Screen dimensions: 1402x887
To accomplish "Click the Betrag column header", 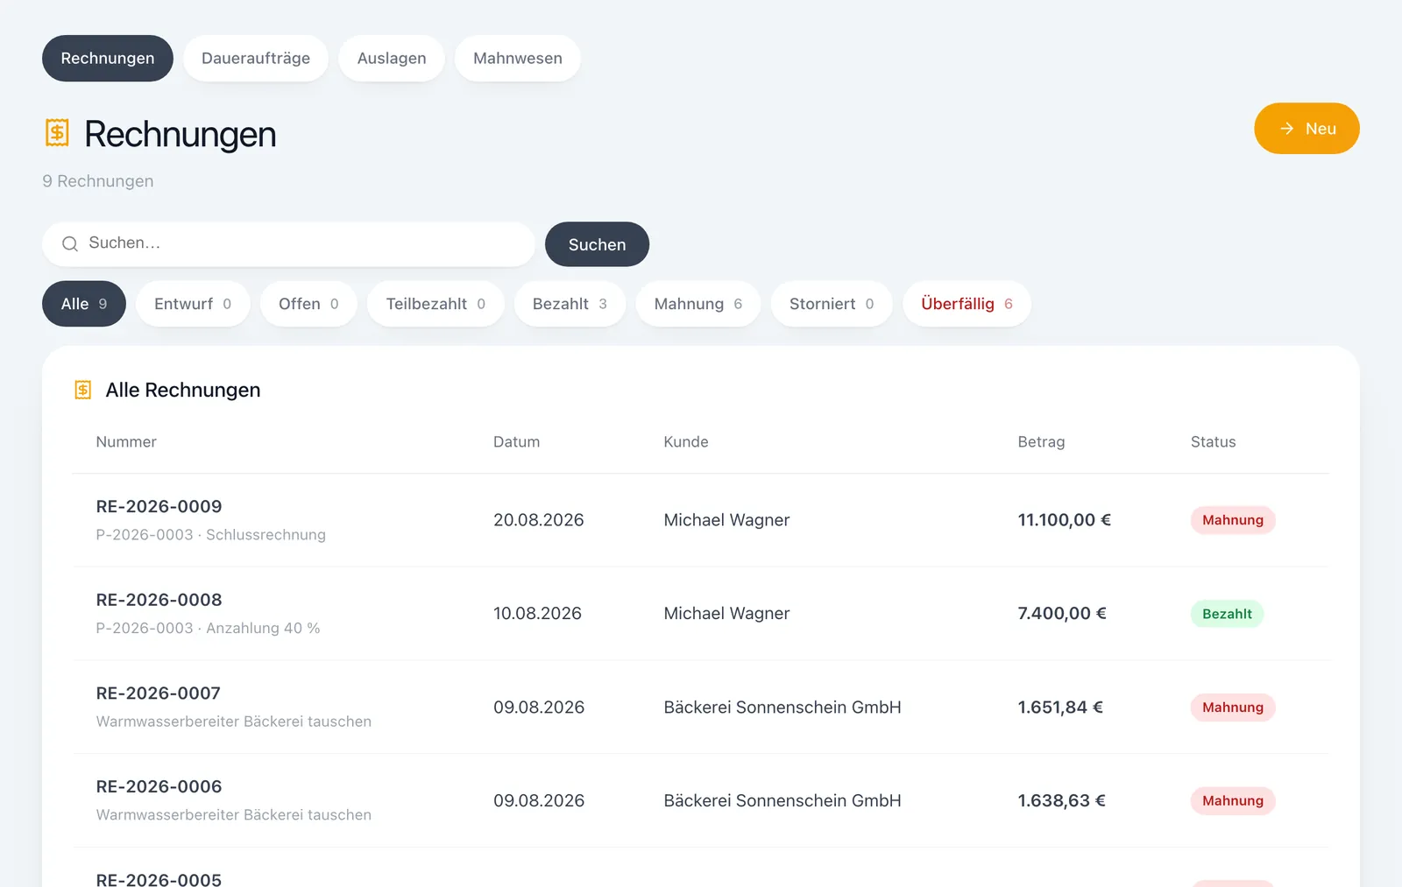I will [x=1041, y=442].
